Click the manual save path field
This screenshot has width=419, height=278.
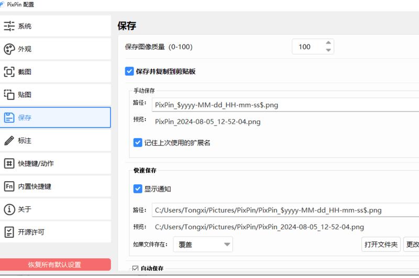pyautogui.click(x=285, y=105)
